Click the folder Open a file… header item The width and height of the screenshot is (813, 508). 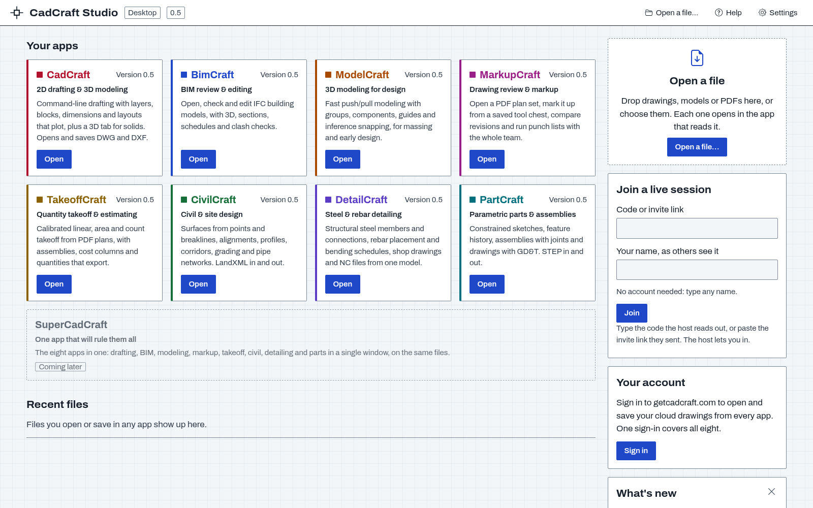671,13
